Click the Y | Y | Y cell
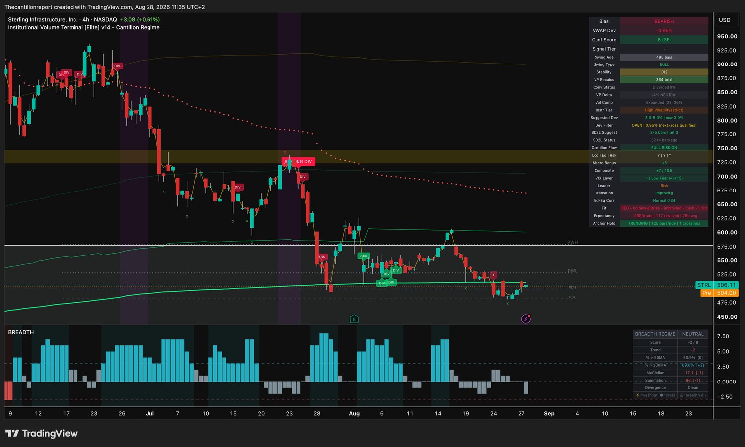 [x=664, y=155]
